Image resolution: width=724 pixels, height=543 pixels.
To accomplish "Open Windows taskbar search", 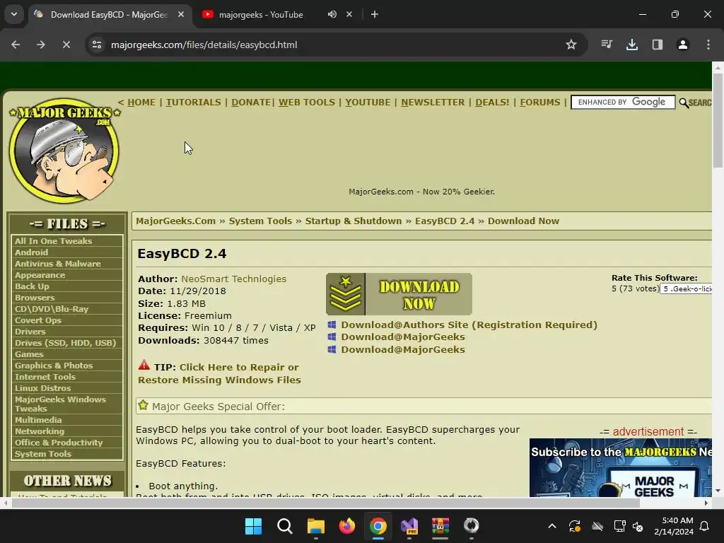I will [284, 526].
